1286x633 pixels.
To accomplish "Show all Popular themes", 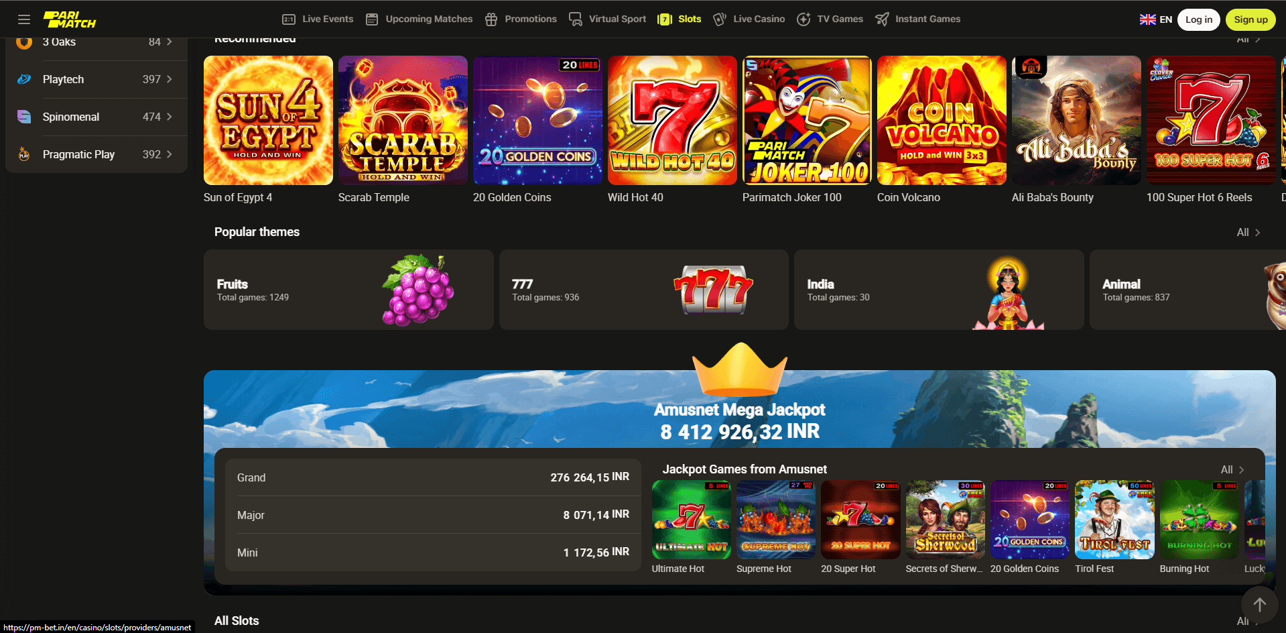I will [1248, 232].
